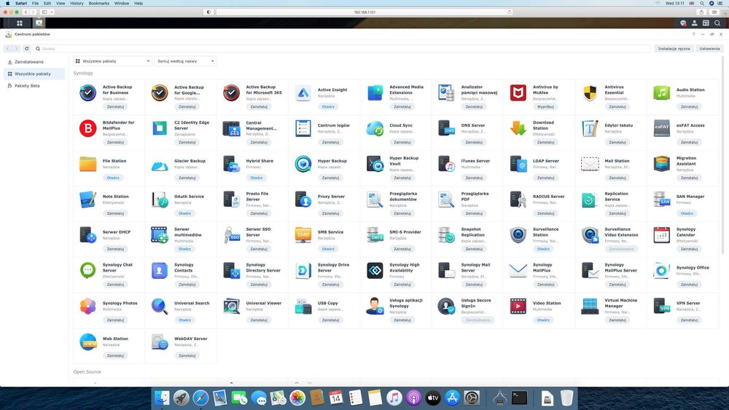Open the Safari File menu
Viewport: 729px width, 410px height.
click(x=35, y=3)
